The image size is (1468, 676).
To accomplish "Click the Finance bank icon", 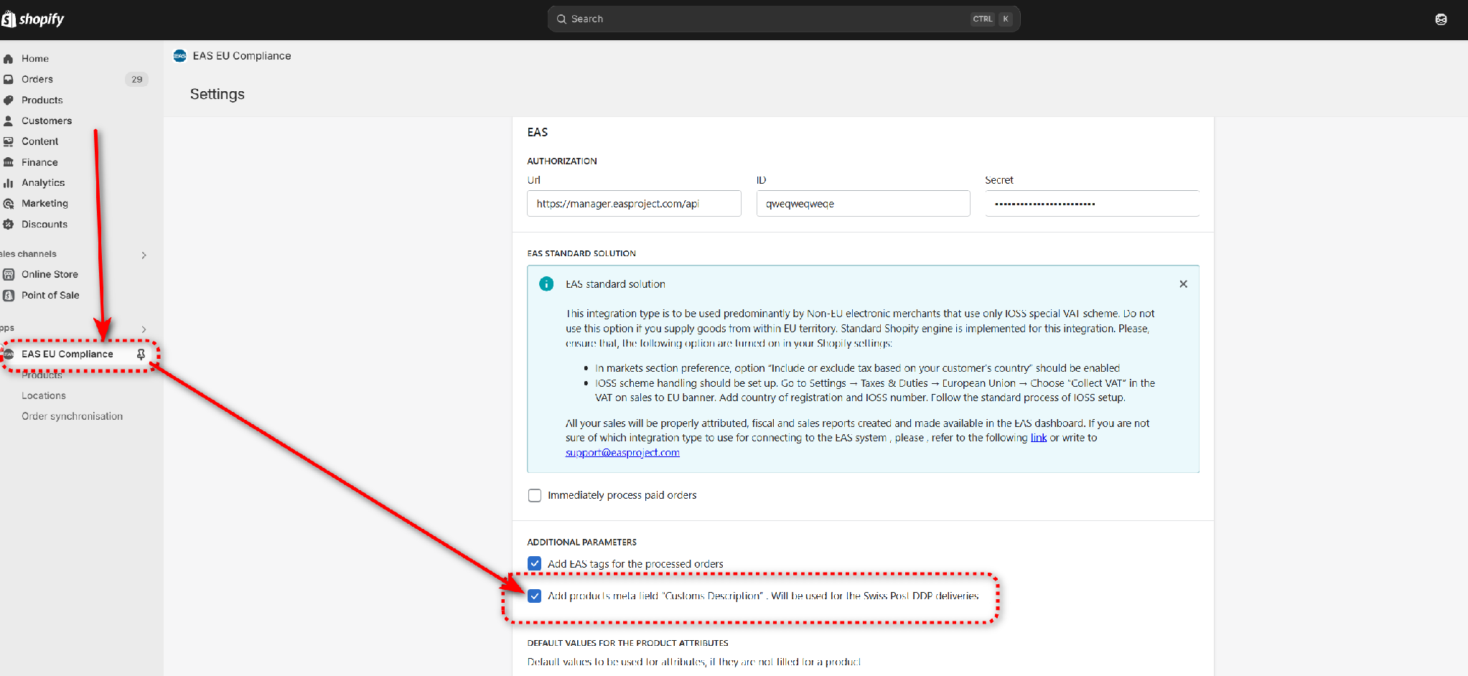I will tap(9, 162).
